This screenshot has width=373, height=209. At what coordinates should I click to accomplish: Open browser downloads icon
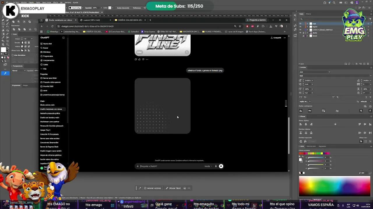click(x=271, y=26)
